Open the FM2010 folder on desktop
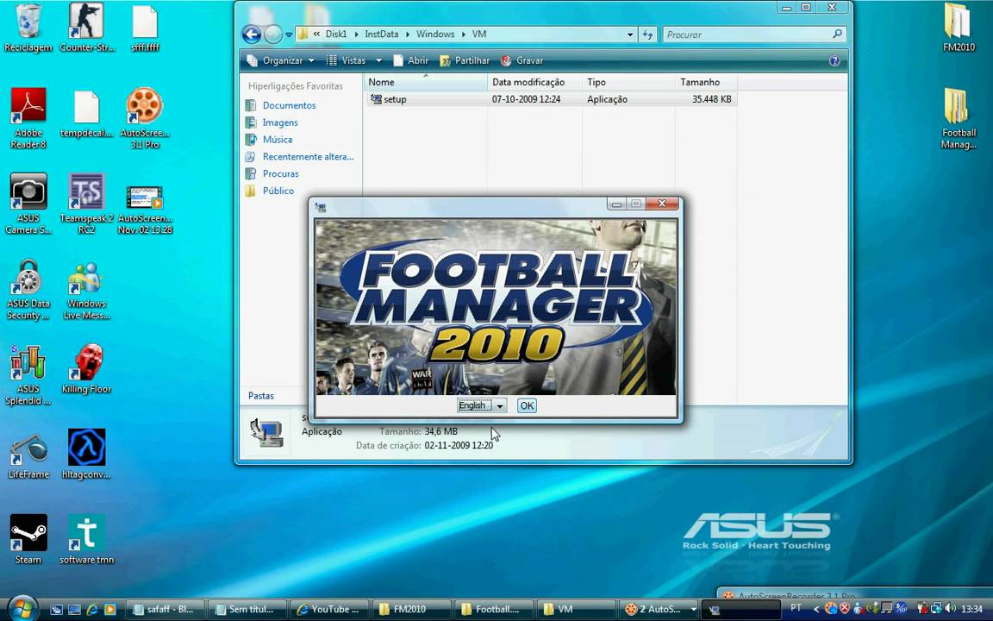The image size is (993, 621). [x=959, y=27]
